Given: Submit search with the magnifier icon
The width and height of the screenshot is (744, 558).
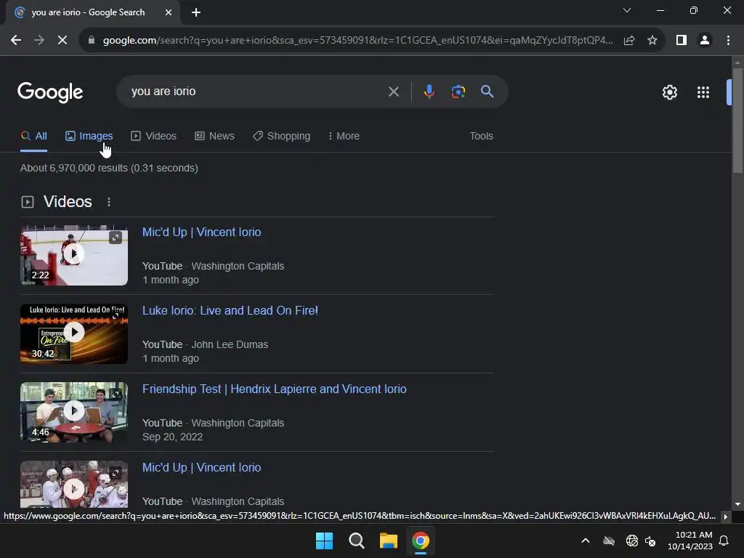Looking at the screenshot, I should 487,91.
